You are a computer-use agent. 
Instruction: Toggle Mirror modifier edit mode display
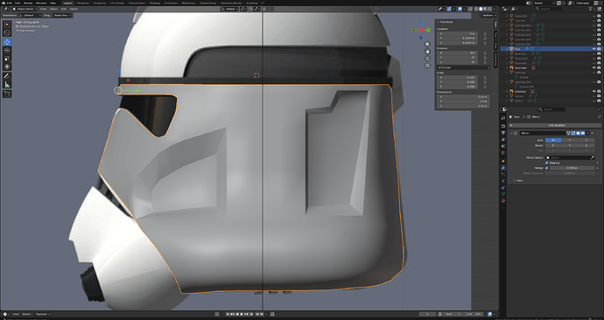[573, 133]
